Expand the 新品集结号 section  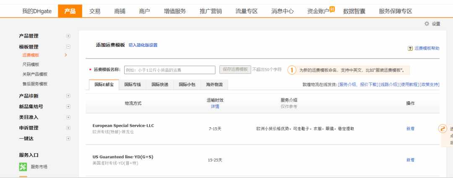pyautogui.click(x=68, y=106)
